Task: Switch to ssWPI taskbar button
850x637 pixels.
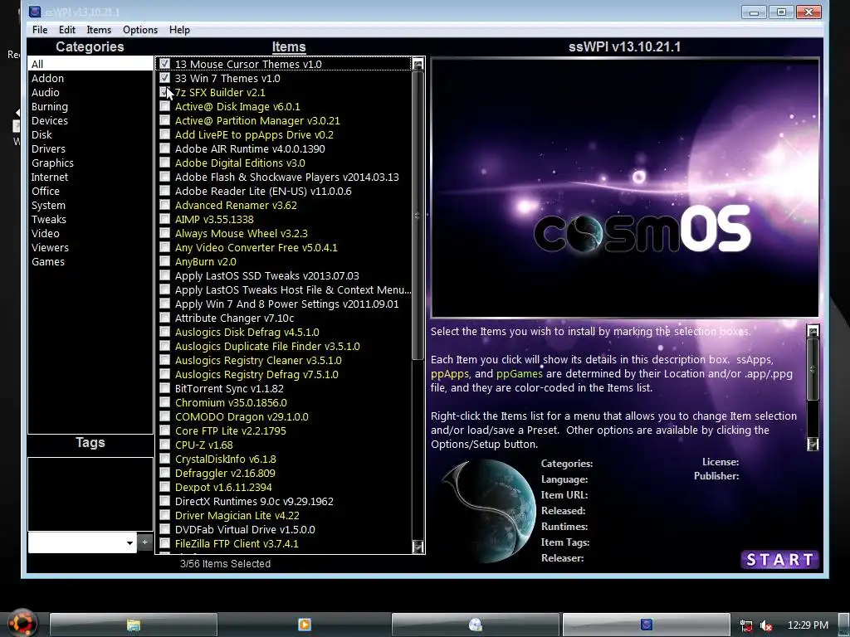Action: pyautogui.click(x=646, y=625)
